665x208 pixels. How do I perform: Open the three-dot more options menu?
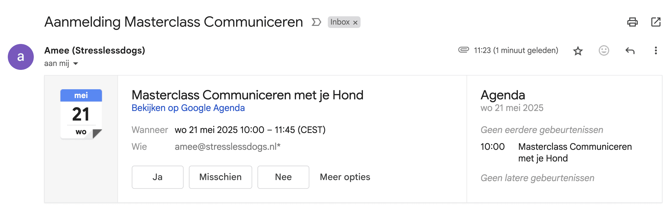tap(656, 50)
